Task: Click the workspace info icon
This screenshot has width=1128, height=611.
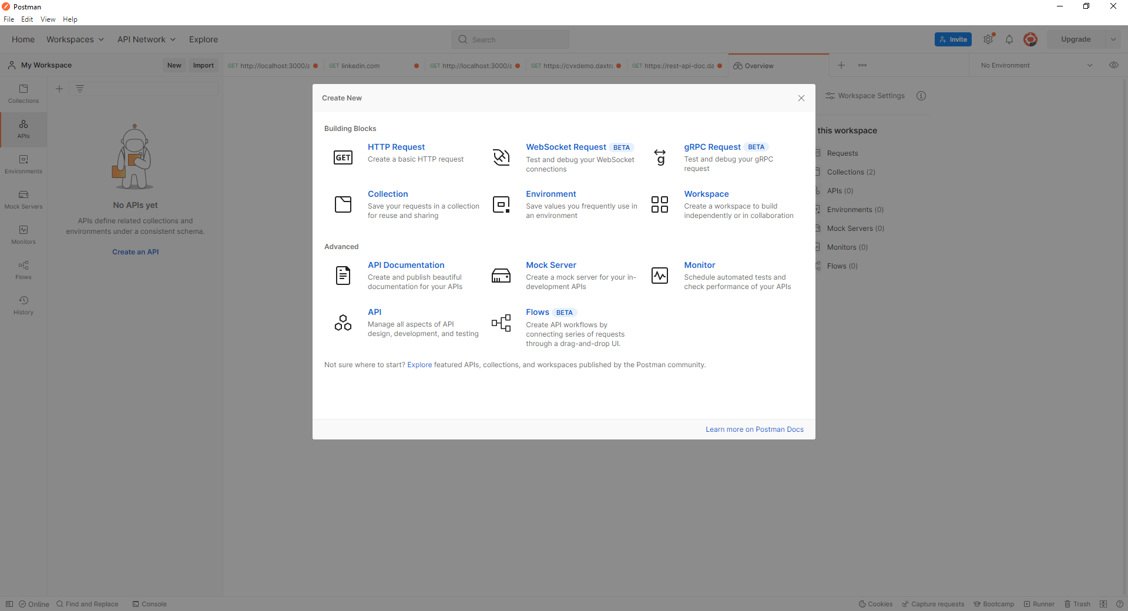Action: 921,96
